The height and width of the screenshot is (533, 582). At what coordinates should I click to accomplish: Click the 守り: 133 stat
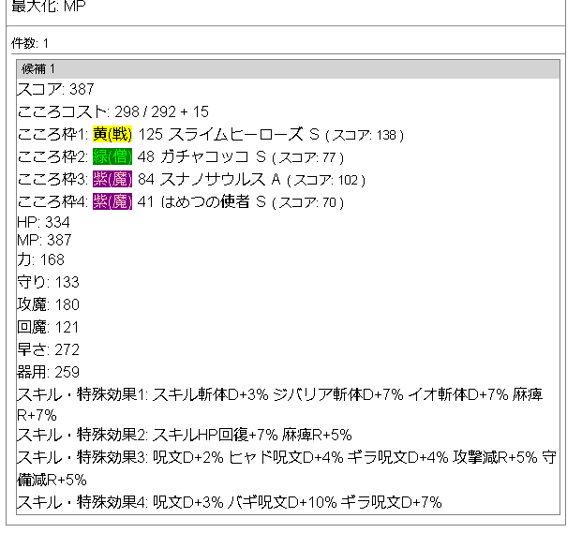[48, 282]
